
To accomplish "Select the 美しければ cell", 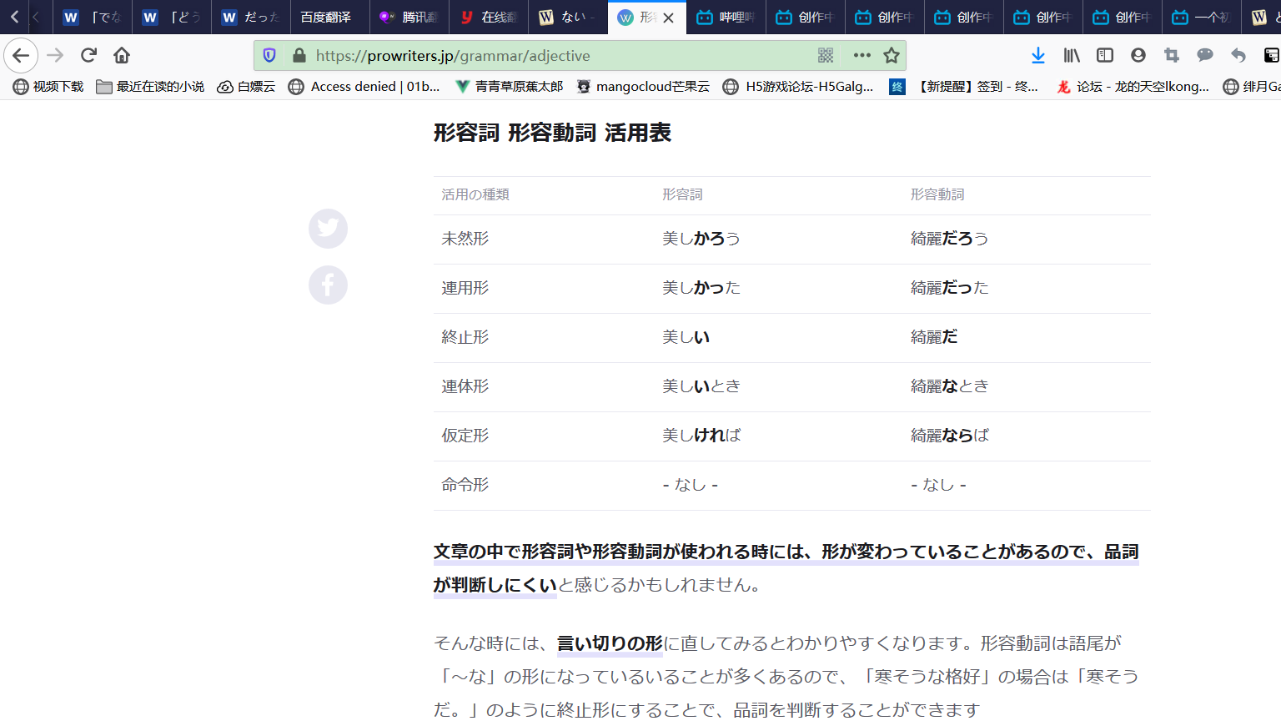I will click(701, 436).
